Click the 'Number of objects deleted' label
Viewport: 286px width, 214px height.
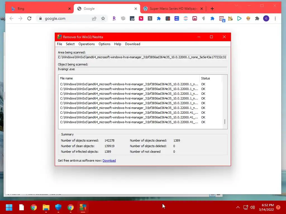tap(148, 146)
